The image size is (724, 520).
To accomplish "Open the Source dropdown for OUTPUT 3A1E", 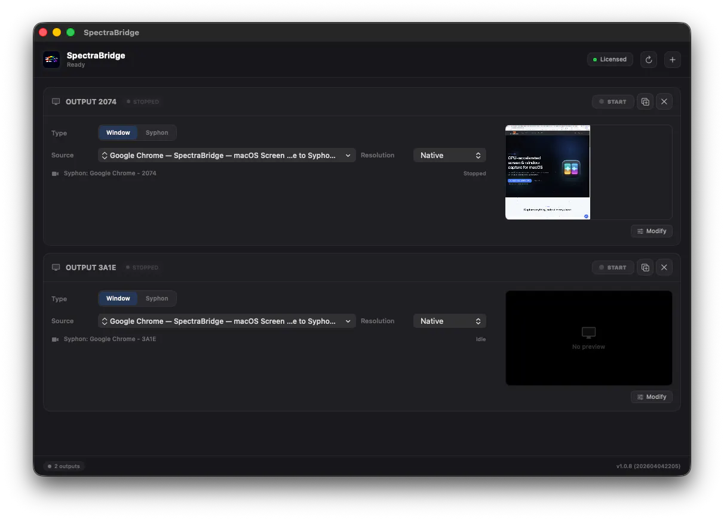I will (x=227, y=321).
